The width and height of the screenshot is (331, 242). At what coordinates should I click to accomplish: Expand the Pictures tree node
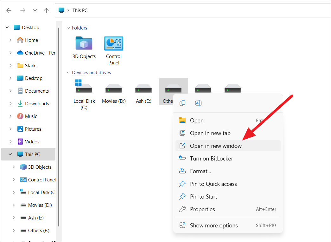click(10, 129)
